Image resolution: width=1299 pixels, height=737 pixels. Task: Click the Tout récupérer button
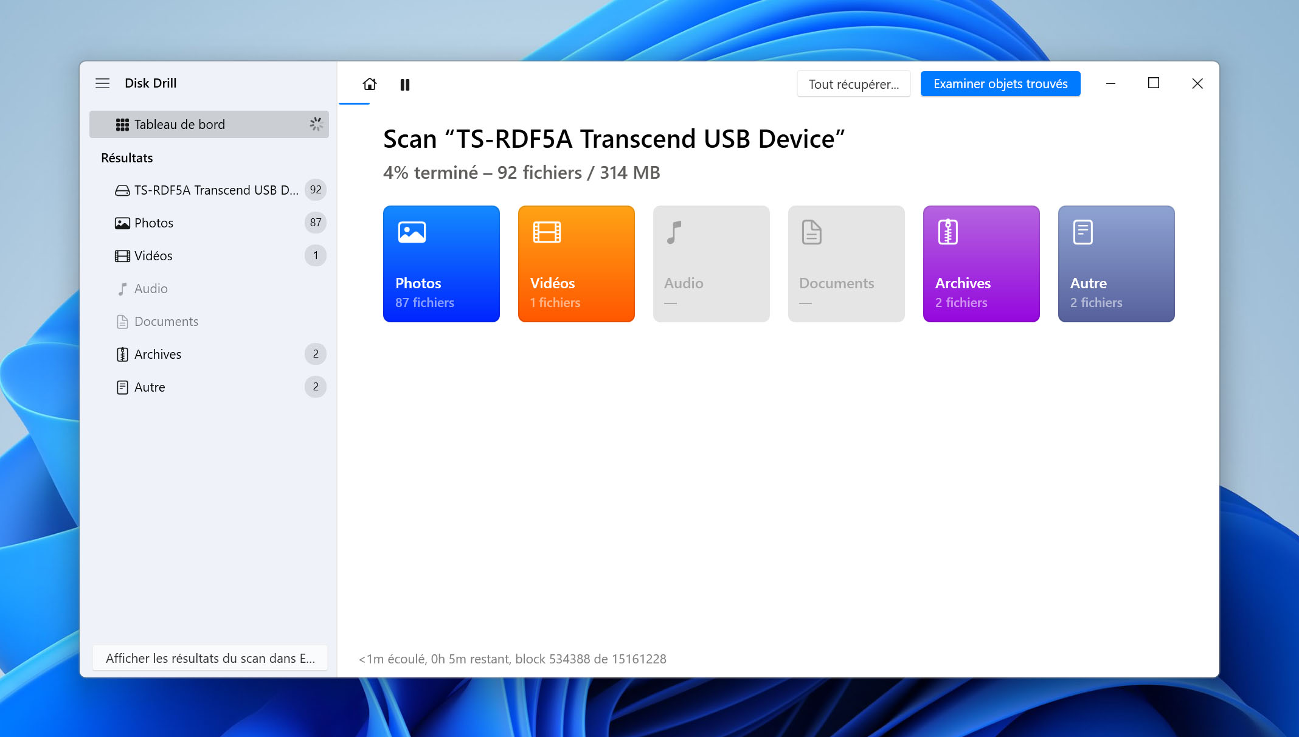(854, 84)
